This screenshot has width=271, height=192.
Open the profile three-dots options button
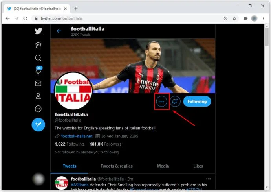(x=161, y=102)
